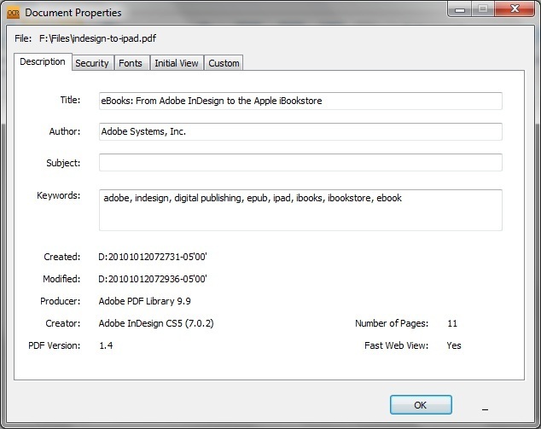Click the empty Subject input field
541x429 pixels.
click(300, 162)
